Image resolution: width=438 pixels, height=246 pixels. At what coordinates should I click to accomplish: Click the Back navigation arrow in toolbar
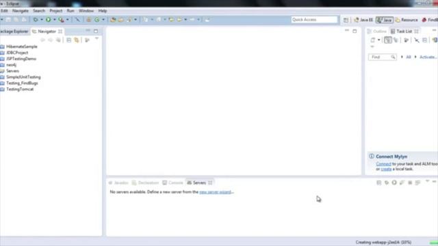[x=179, y=20]
